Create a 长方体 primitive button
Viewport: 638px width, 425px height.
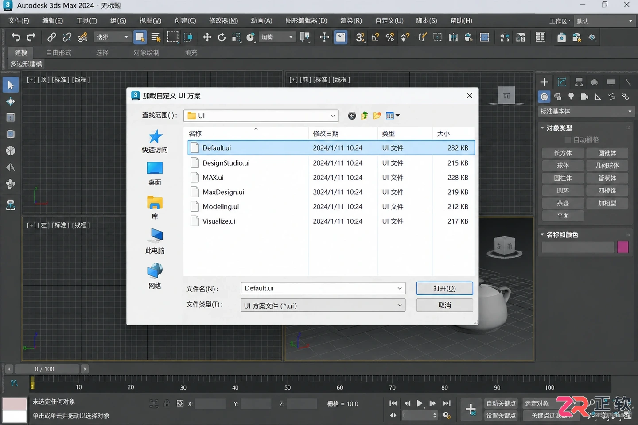tap(563, 153)
